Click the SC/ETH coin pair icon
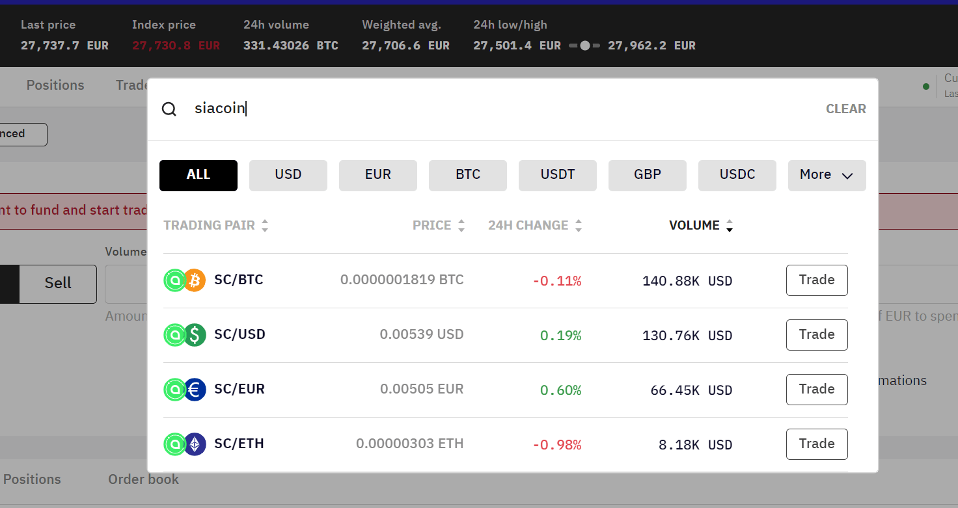The width and height of the screenshot is (958, 508). (184, 444)
